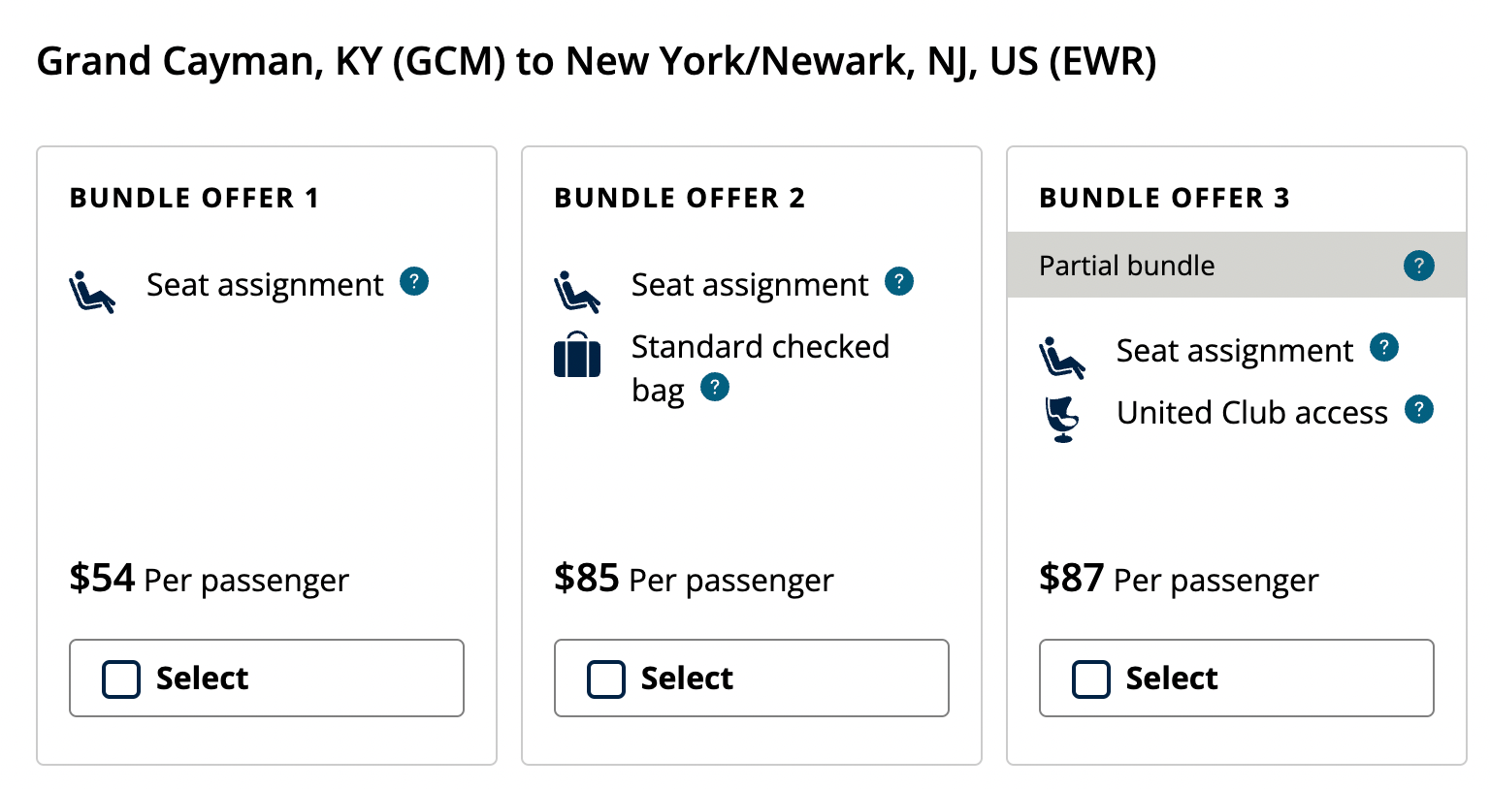This screenshot has width=1490, height=789.
Task: Click help icon beside Bundle 1 Seat assignment
Action: [x=414, y=282]
